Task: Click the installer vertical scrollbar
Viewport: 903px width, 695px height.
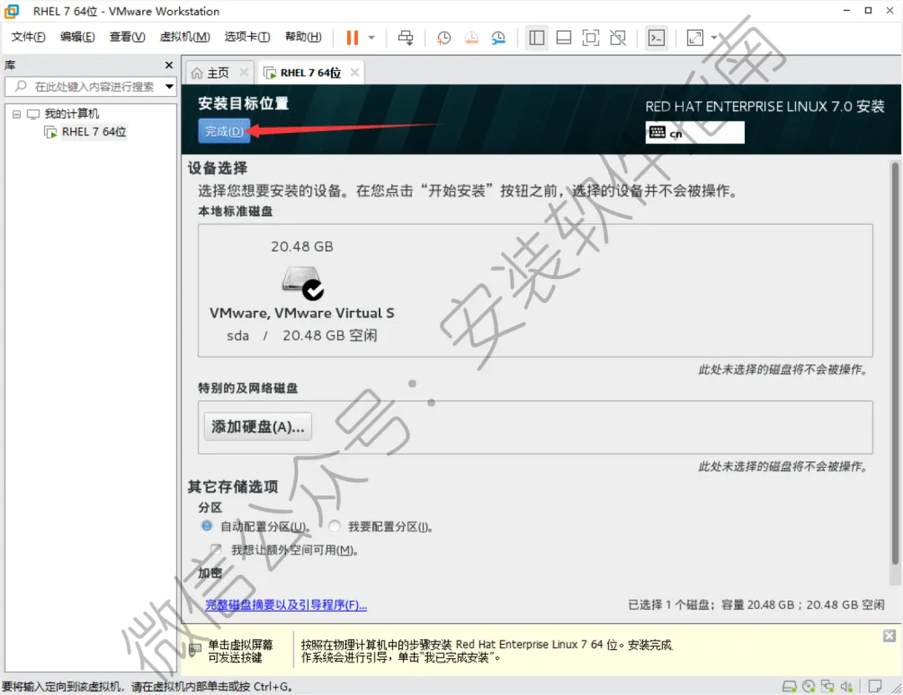Action: [x=895, y=363]
